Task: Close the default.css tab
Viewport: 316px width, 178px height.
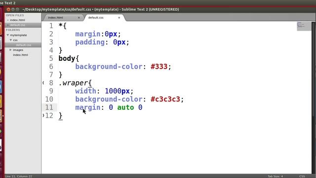Action: pos(119,18)
